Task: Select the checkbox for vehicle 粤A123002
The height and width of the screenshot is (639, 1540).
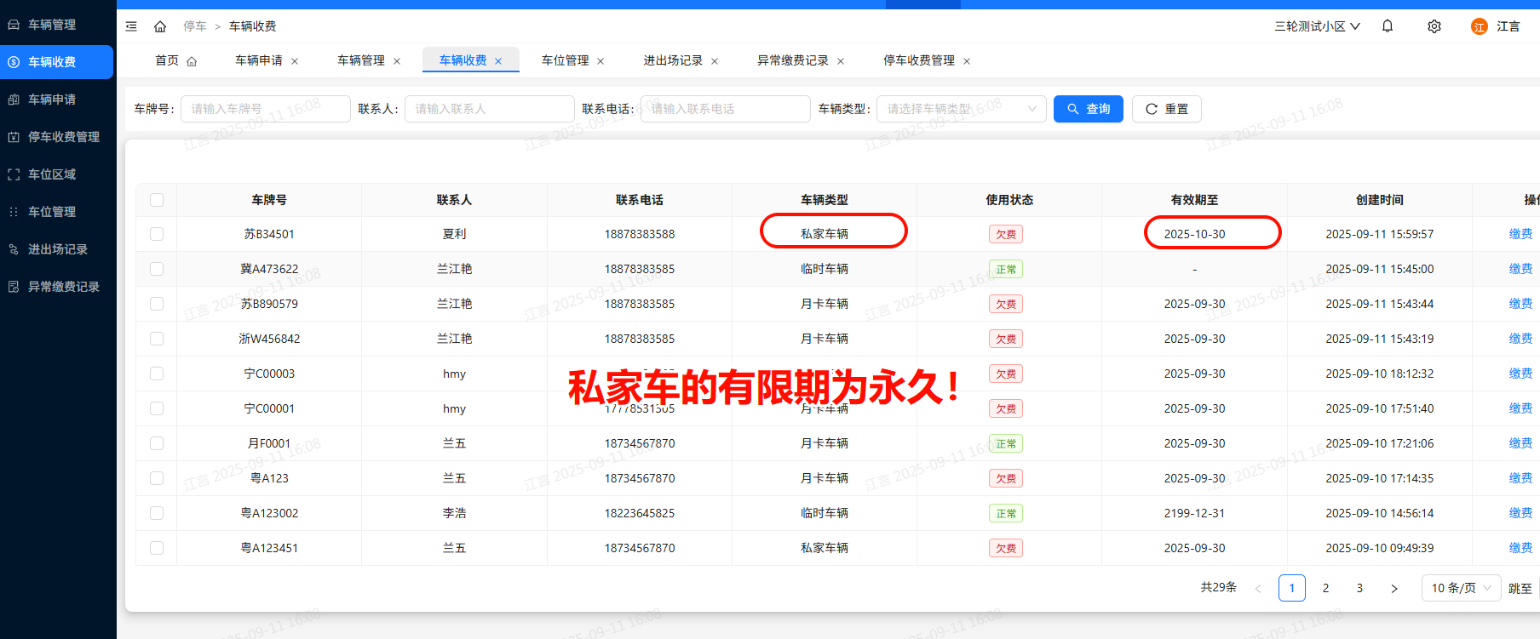Action: tap(157, 513)
